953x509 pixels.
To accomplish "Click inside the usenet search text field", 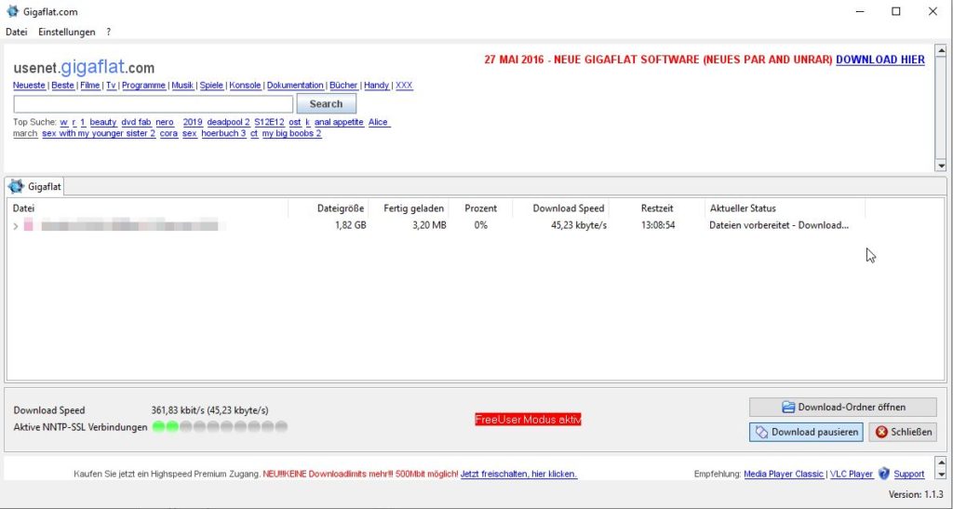I will tap(154, 104).
